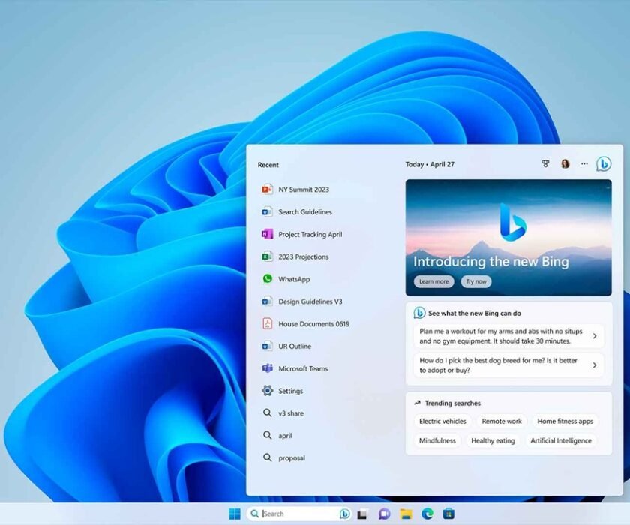This screenshot has width=630, height=525.
Task: Open Bing chat icon at panel top-right
Action: 604,164
